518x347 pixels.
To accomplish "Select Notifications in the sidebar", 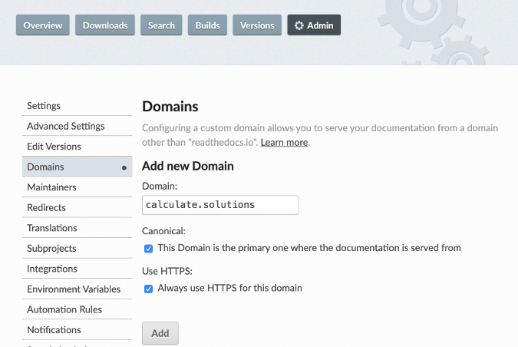I will 77,330.
